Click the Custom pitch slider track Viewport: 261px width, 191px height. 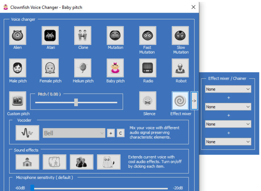[97, 103]
